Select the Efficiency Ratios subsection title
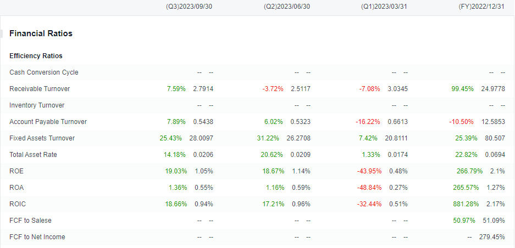Image resolution: width=515 pixels, height=248 pixels. (x=36, y=56)
